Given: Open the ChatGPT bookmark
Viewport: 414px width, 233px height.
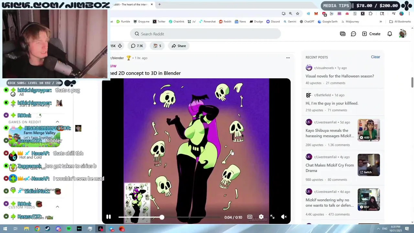Looking at the screenshot, I should [x=307, y=22].
